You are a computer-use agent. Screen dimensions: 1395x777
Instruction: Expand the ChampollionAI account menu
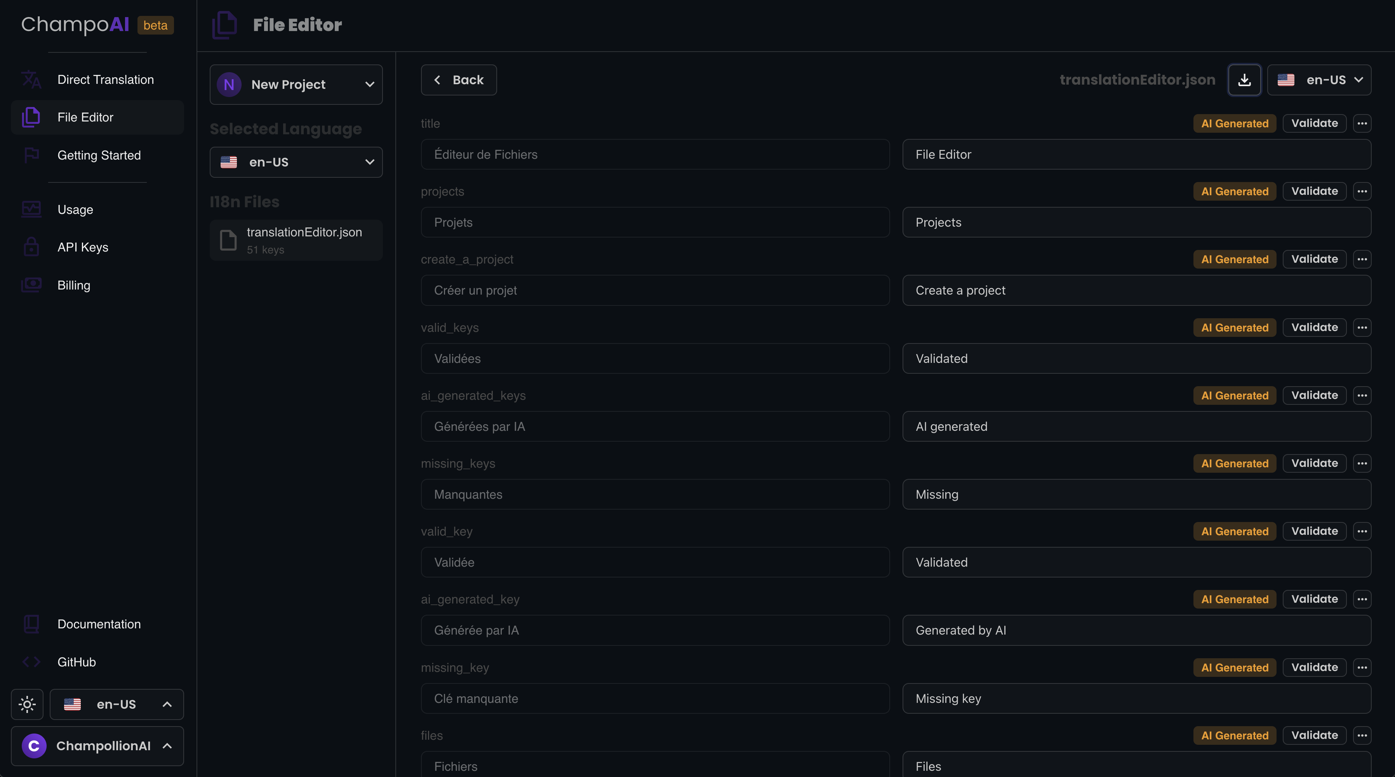coord(97,746)
